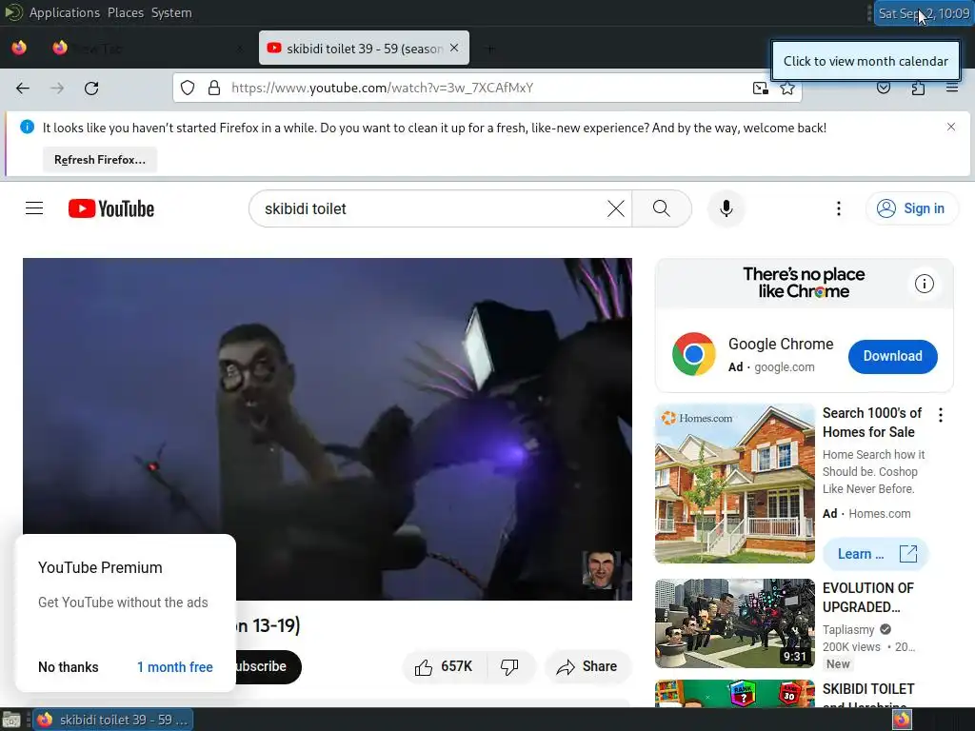This screenshot has width=975, height=731.
Task: Click the pinned Firefox tab icon
Action: [19, 48]
